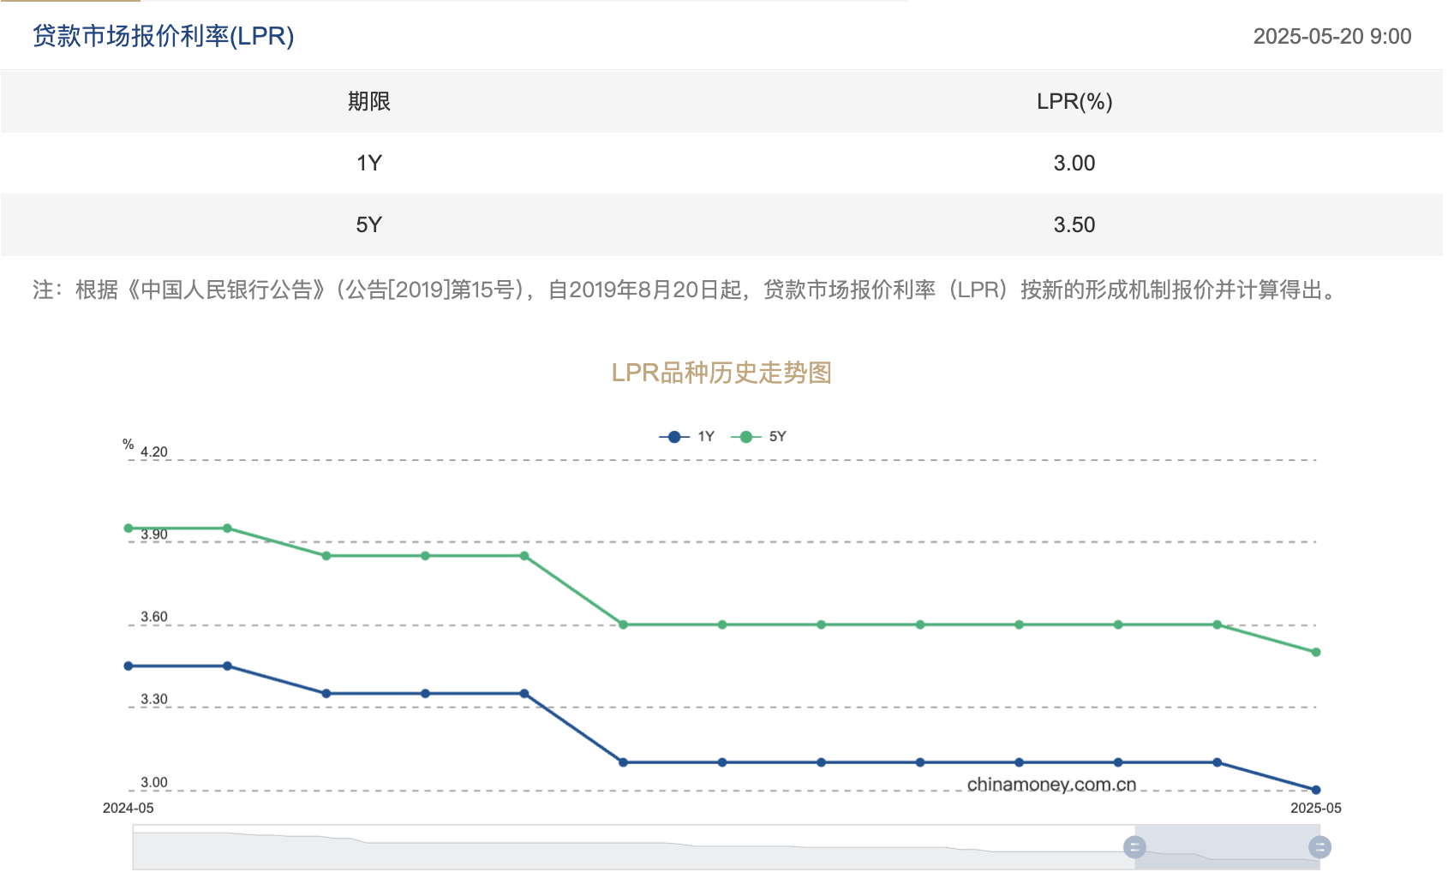Click the chinamoney.com.cn watermark text
This screenshot has width=1448, height=896.
click(1051, 785)
